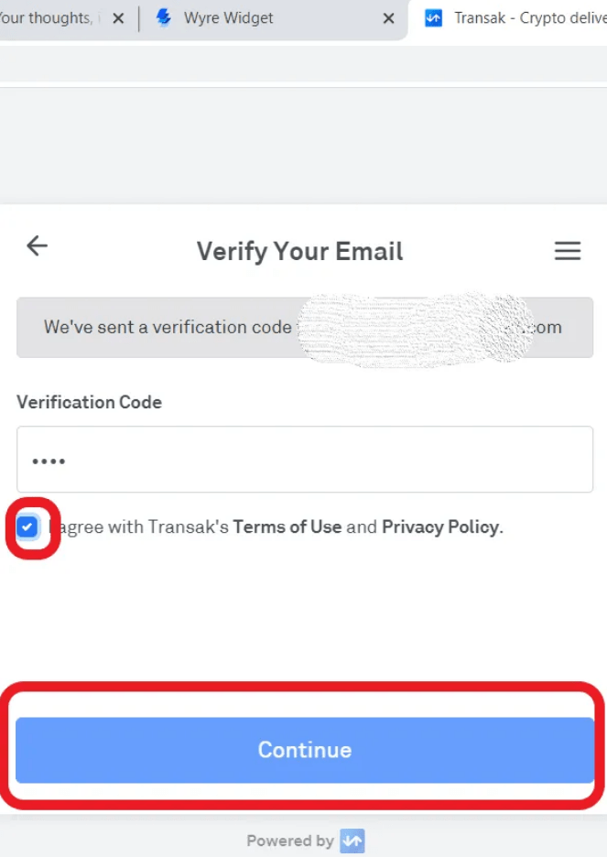Go back using the left arrow

[37, 245]
